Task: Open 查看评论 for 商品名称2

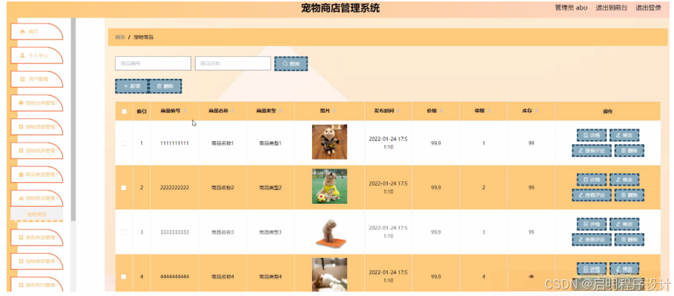Action: tap(591, 195)
